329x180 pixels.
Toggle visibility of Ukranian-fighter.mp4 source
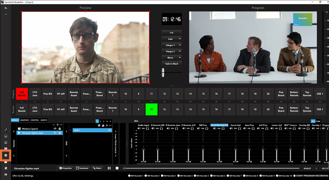(x=55, y=133)
